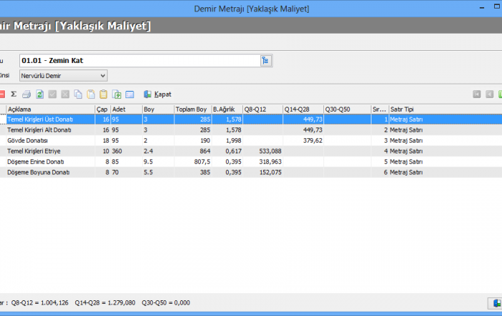
Task: Click the Kapat button
Action: coord(158,94)
